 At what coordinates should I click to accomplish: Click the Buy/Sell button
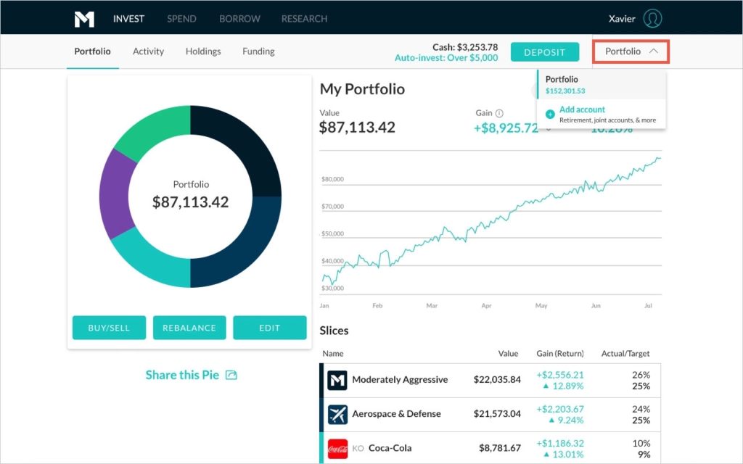pyautogui.click(x=109, y=328)
